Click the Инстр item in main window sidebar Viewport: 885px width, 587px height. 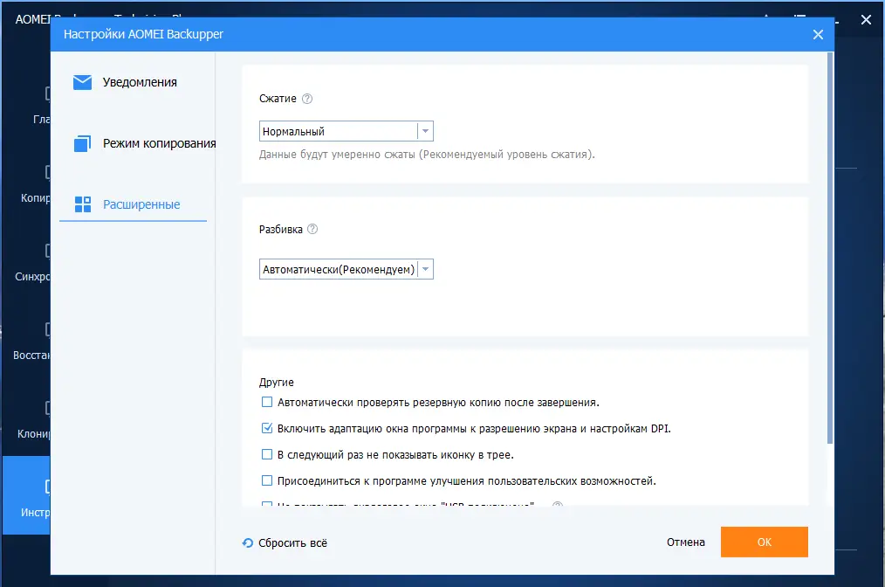click(x=26, y=495)
